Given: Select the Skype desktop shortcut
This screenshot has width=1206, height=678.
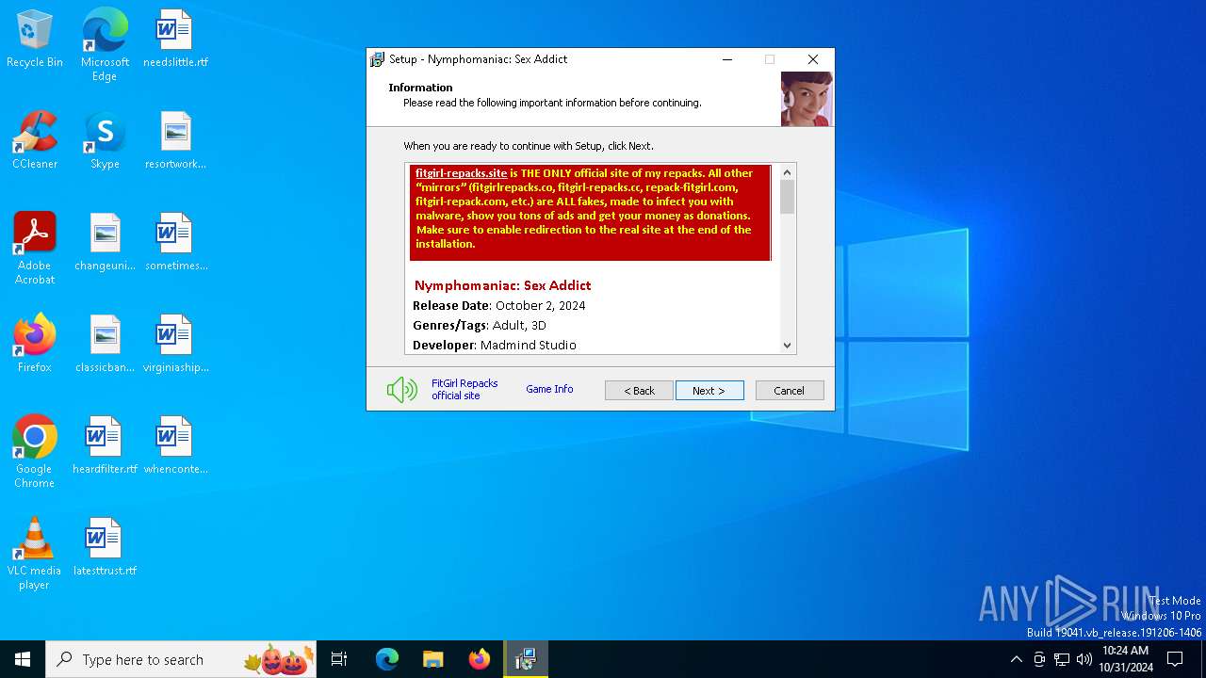Looking at the screenshot, I should pos(105,141).
